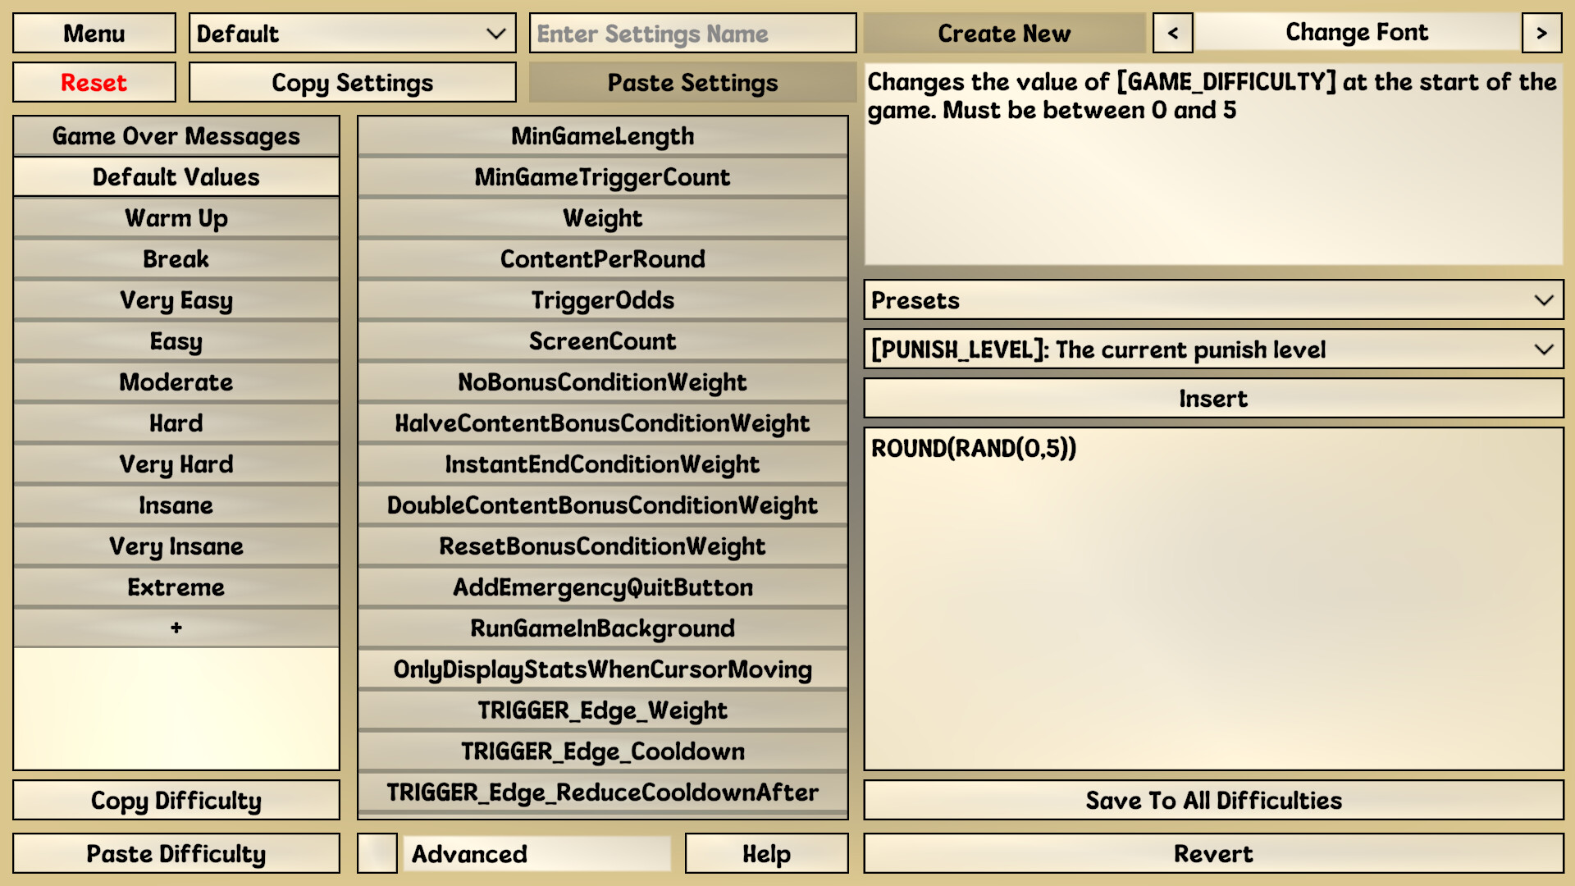This screenshot has height=886, width=1575.
Task: Select the AddEmergencyQuitButton setting
Action: point(602,587)
